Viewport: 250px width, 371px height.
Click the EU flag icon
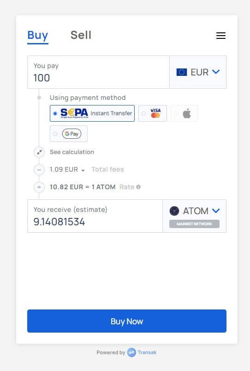click(182, 72)
